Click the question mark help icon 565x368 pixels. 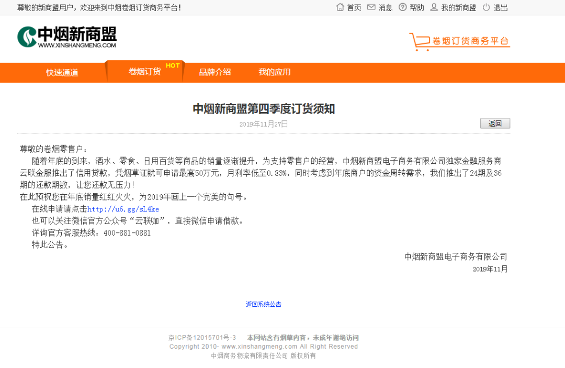tap(402, 7)
